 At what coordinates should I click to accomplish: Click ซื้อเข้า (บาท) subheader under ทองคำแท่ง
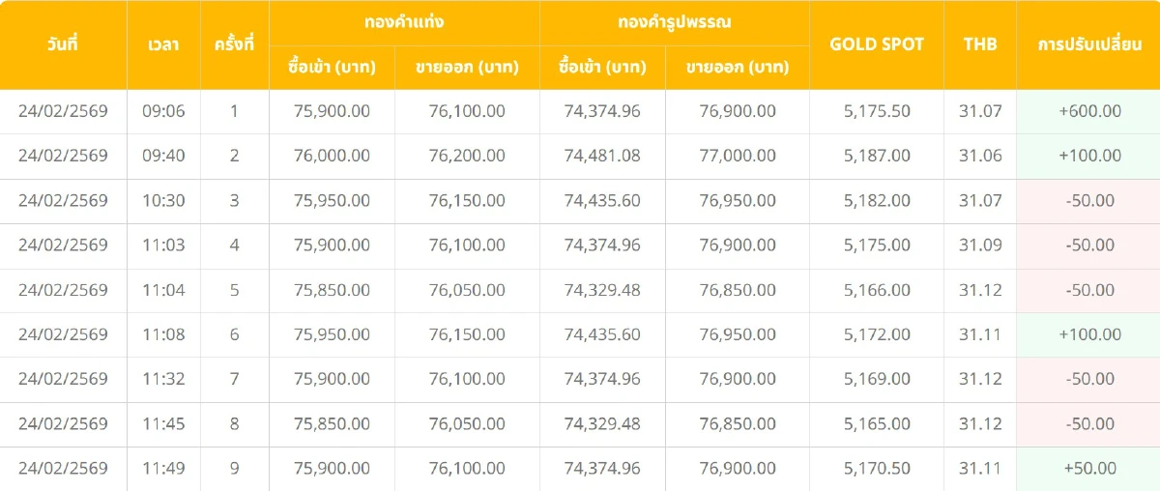[x=332, y=68]
